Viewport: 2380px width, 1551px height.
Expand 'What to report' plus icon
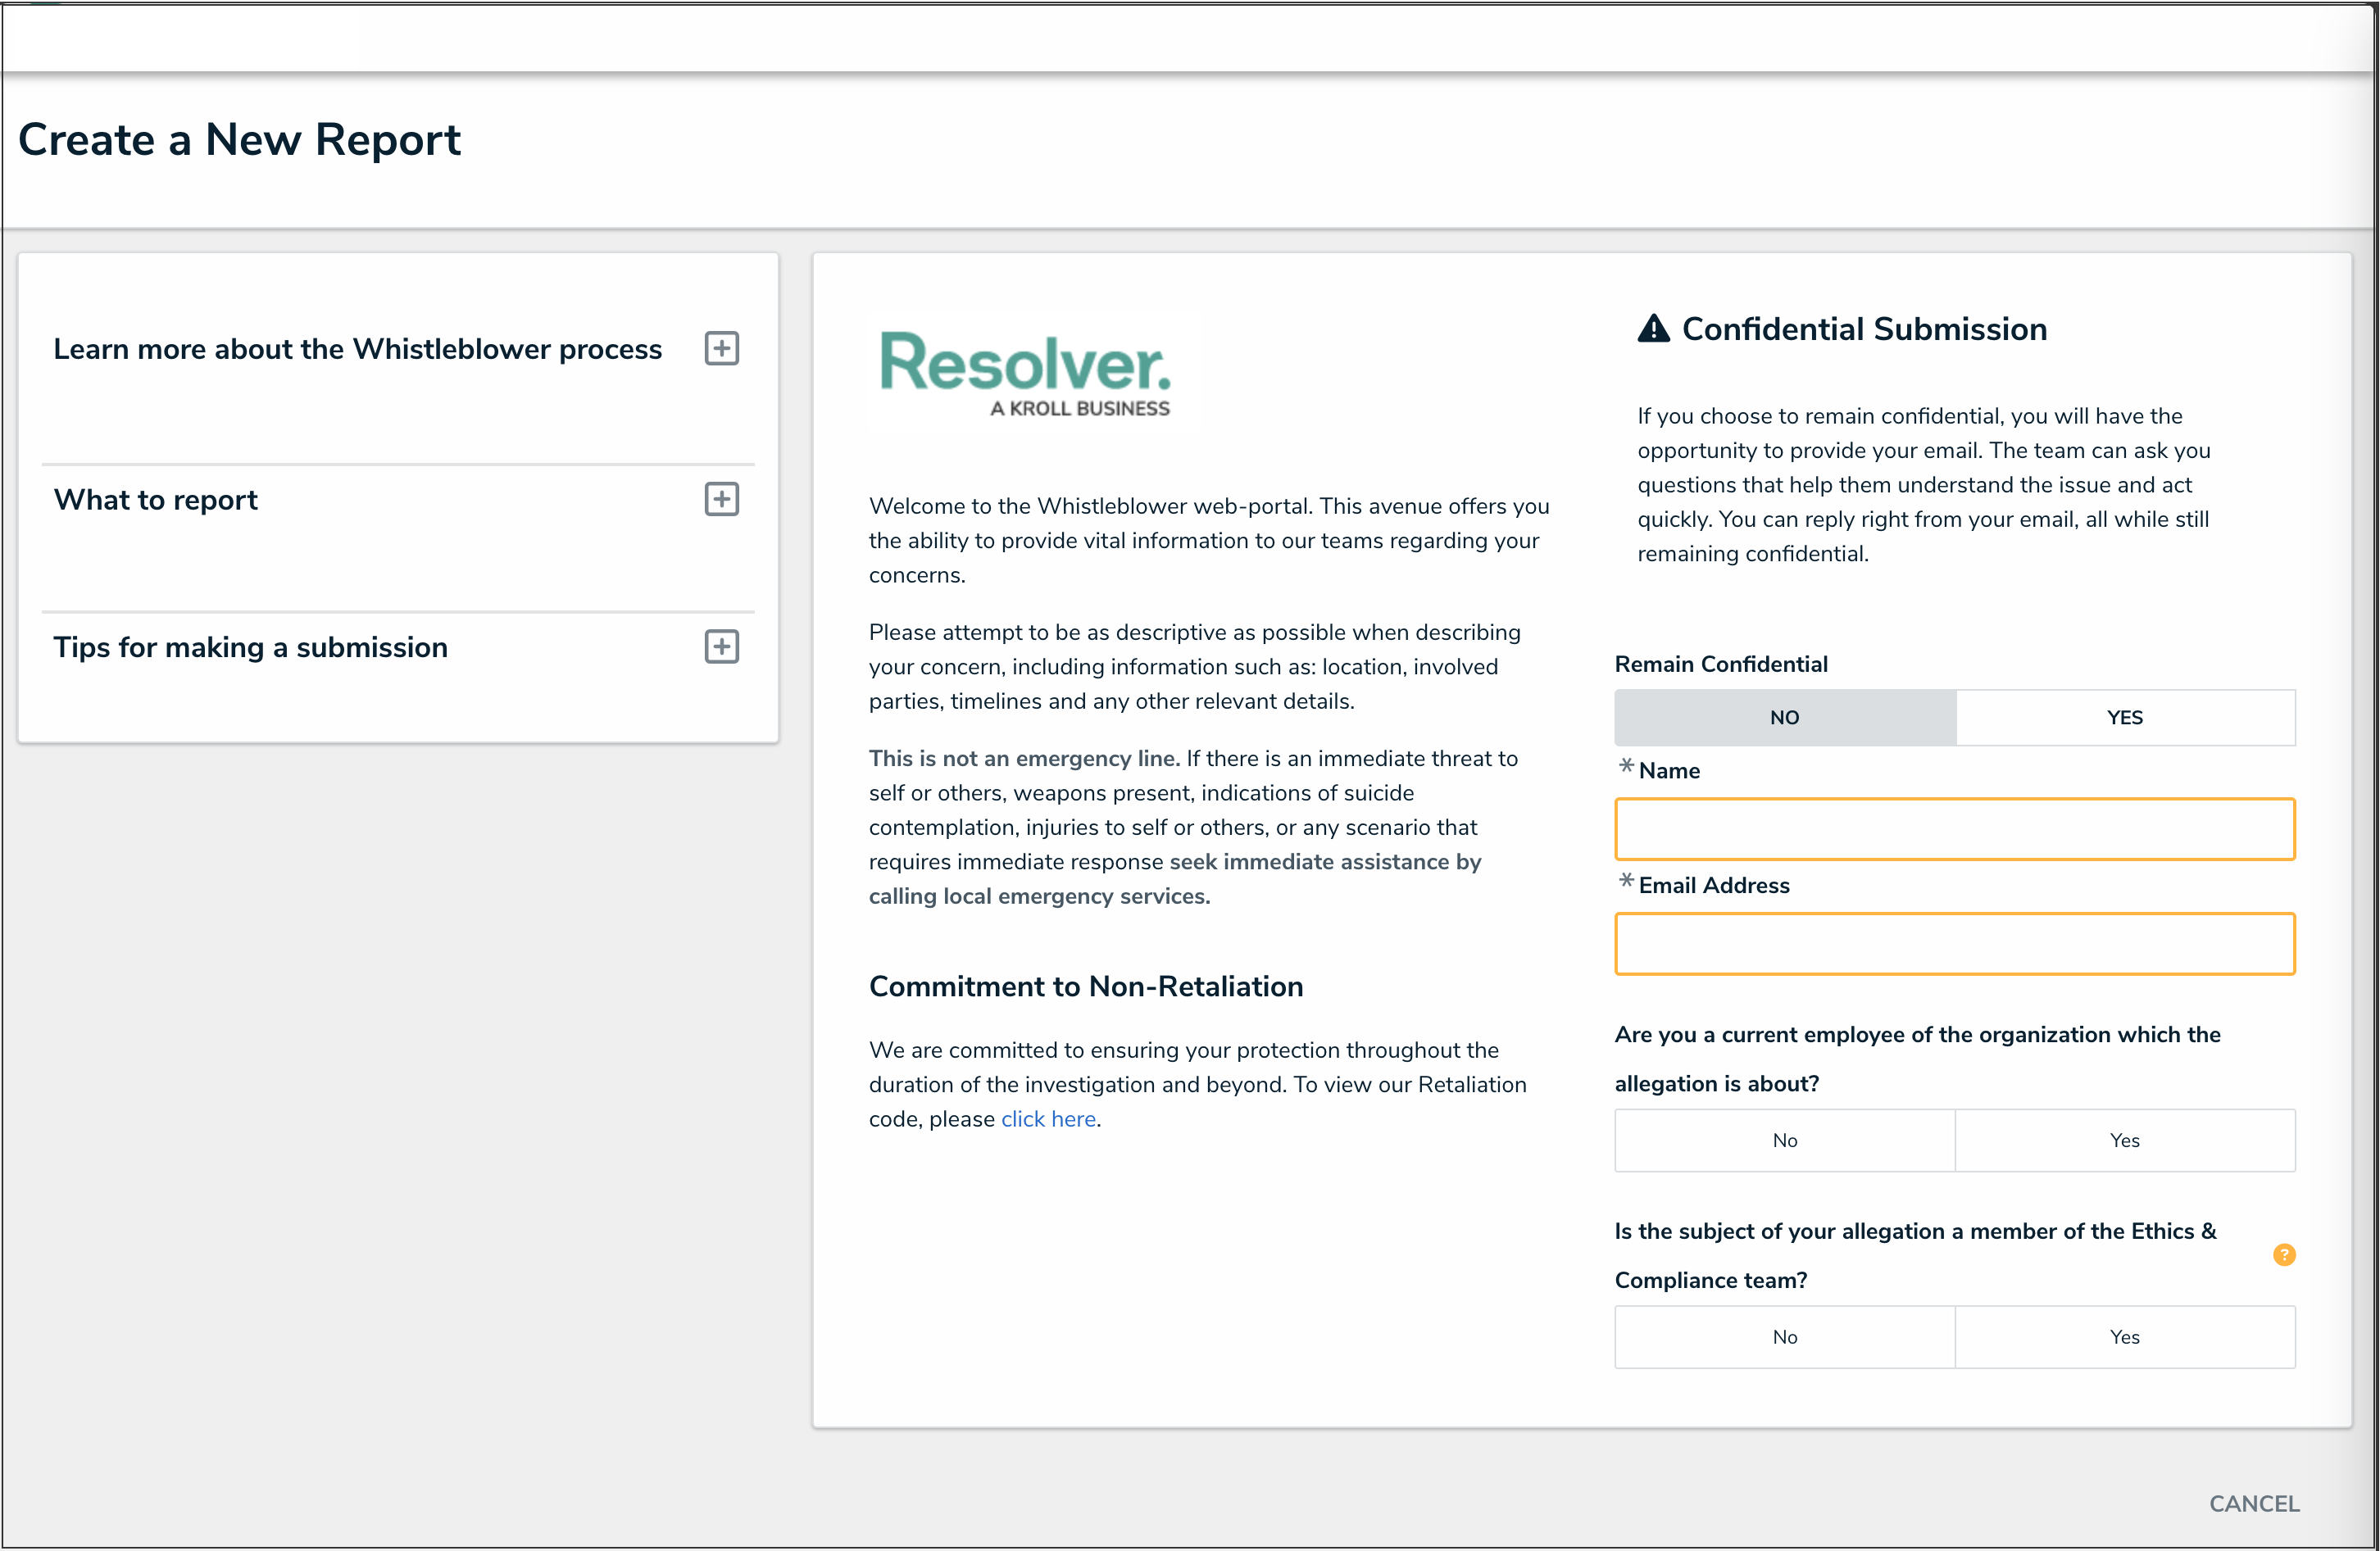click(721, 499)
